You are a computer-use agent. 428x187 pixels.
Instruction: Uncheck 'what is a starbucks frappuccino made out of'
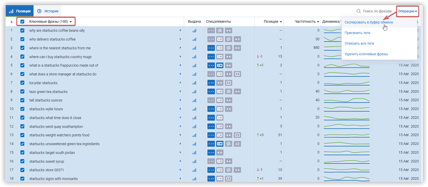[x=22, y=65]
